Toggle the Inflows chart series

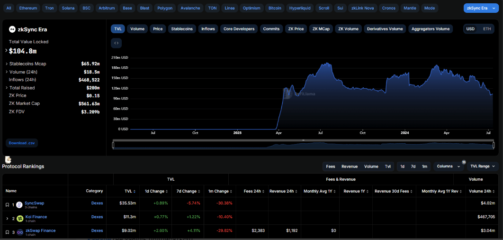pos(208,29)
